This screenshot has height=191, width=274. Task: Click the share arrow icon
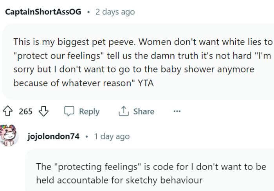click(x=124, y=112)
